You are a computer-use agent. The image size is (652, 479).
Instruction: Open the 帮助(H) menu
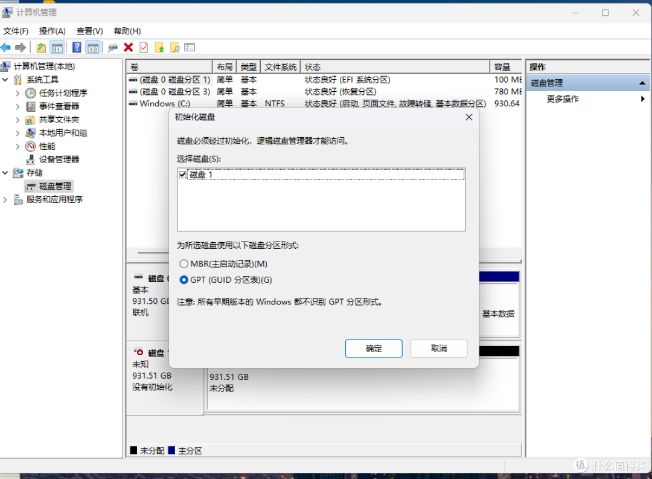127,31
